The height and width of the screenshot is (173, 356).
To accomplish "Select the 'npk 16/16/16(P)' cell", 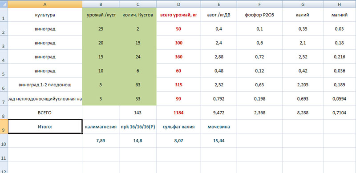I will pos(138,127).
